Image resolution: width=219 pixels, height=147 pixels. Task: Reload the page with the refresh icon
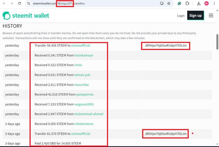point(20,3)
